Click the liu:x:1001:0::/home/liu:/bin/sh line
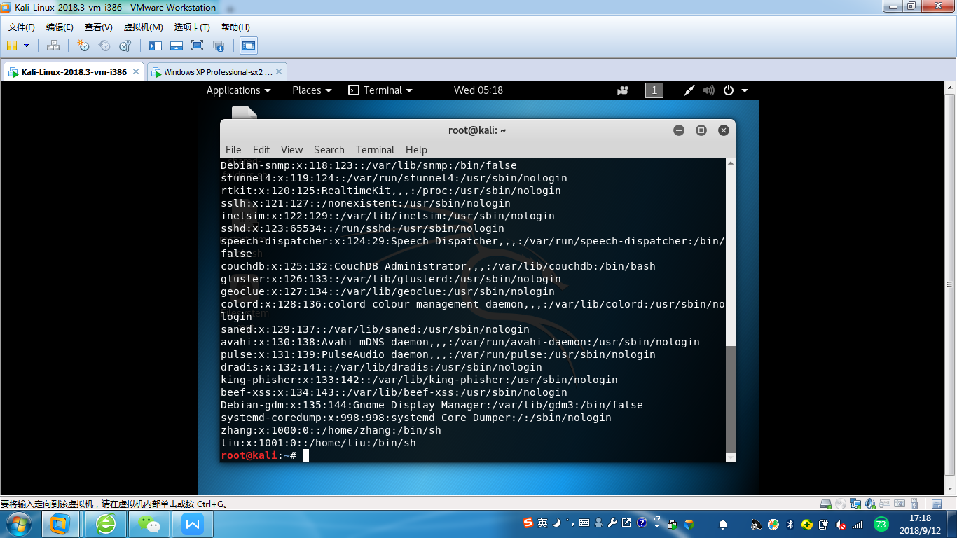This screenshot has height=538, width=957. click(x=318, y=443)
